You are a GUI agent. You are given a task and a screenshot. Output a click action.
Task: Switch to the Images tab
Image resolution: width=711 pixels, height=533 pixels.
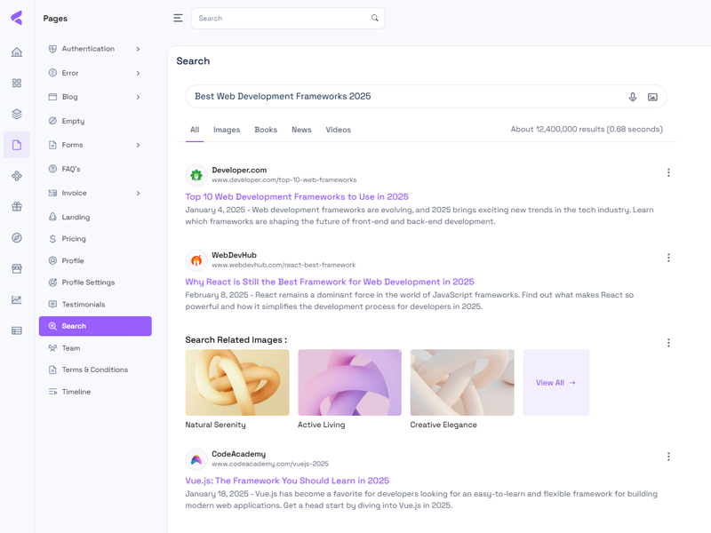tap(227, 130)
